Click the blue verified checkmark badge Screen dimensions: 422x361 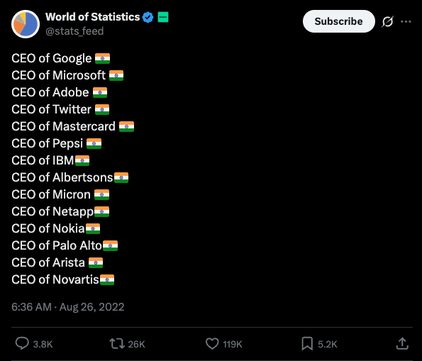point(148,17)
